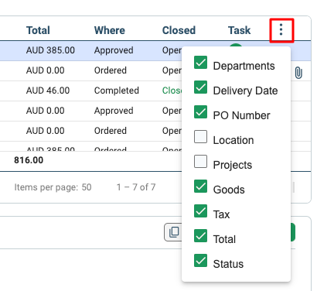Uncheck the Delivery Date checkbox
The height and width of the screenshot is (291, 317).
pos(200,87)
